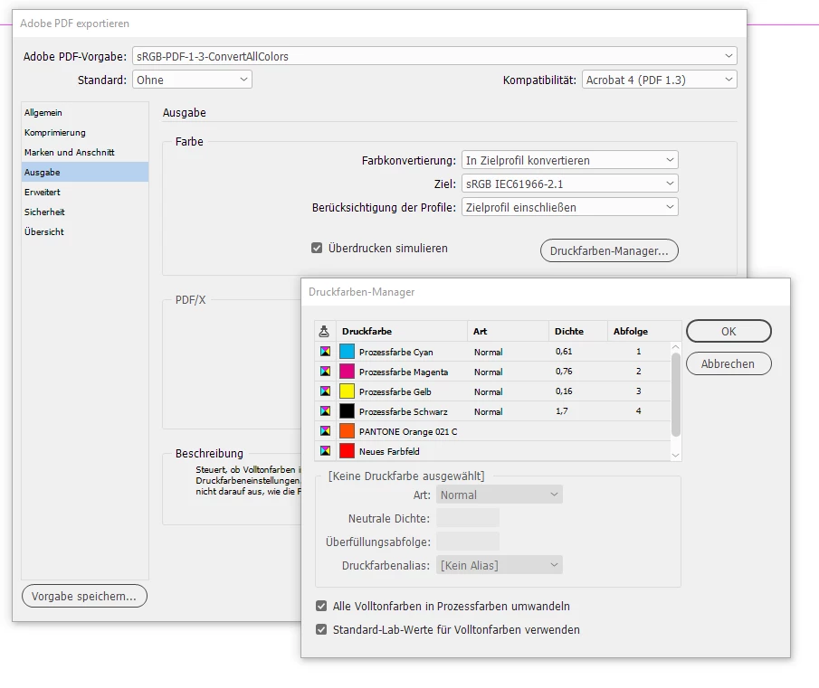Open the Farbkonvertierung dropdown
Image resolution: width=819 pixels, height=688 pixels.
[x=570, y=160]
